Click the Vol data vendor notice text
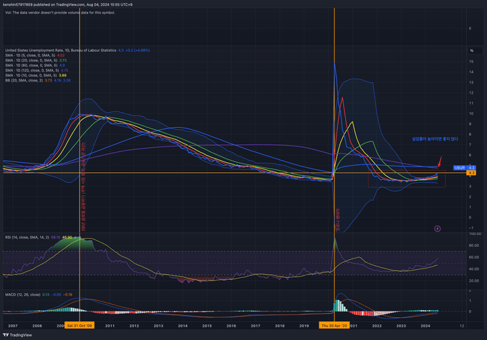 point(60,13)
